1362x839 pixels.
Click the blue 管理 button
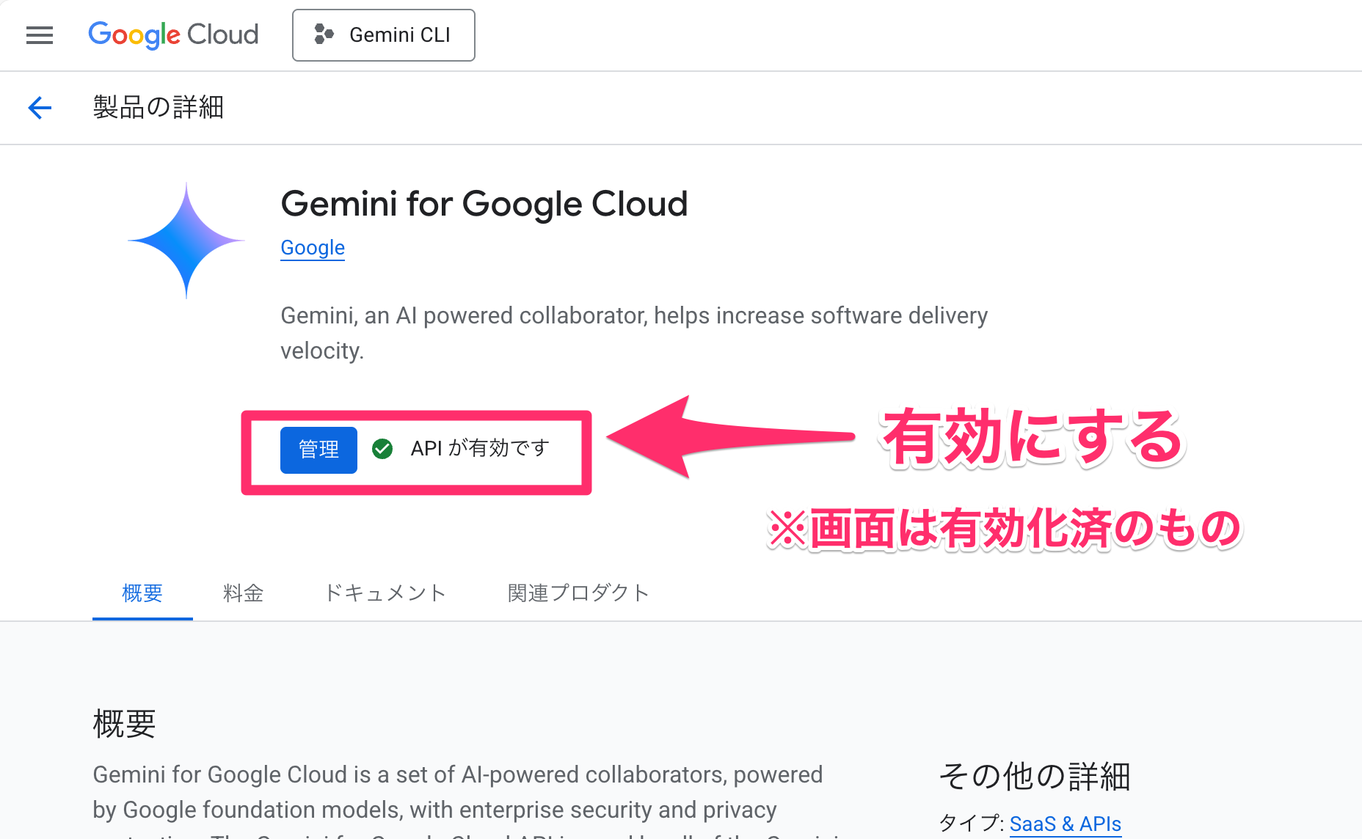coord(318,449)
